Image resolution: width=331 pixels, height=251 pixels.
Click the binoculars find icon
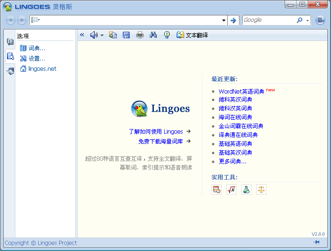(x=153, y=35)
